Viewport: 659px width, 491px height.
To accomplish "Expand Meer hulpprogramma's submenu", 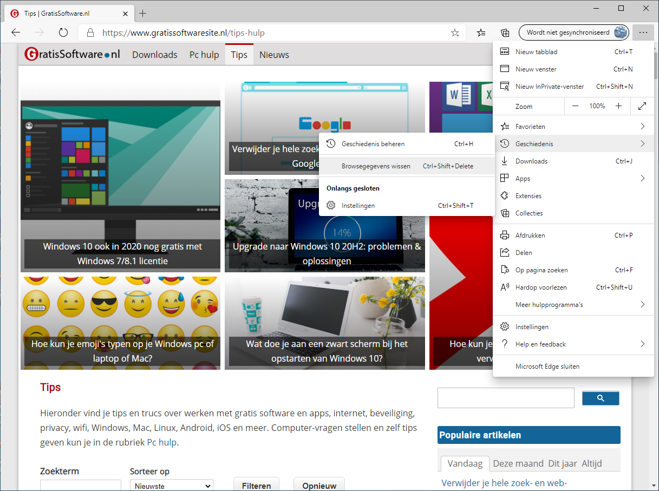I will (573, 305).
